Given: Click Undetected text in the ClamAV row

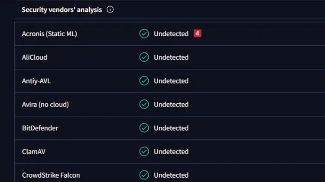Looking at the screenshot, I should pos(171,151).
